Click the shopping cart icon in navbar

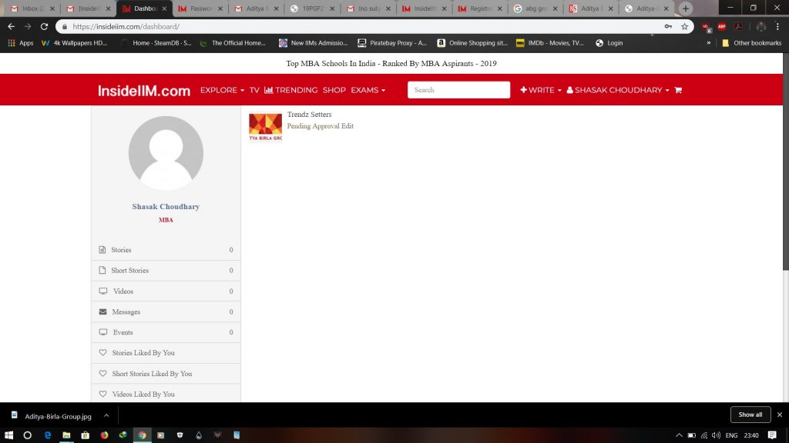678,90
